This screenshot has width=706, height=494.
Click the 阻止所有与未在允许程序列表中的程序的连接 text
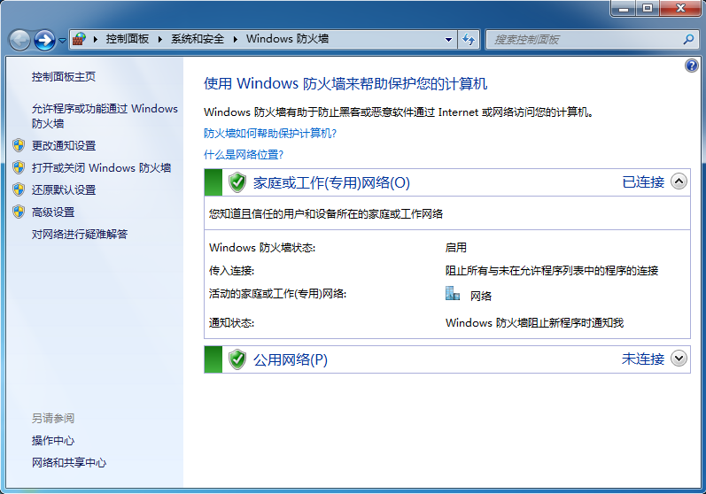[x=552, y=270]
